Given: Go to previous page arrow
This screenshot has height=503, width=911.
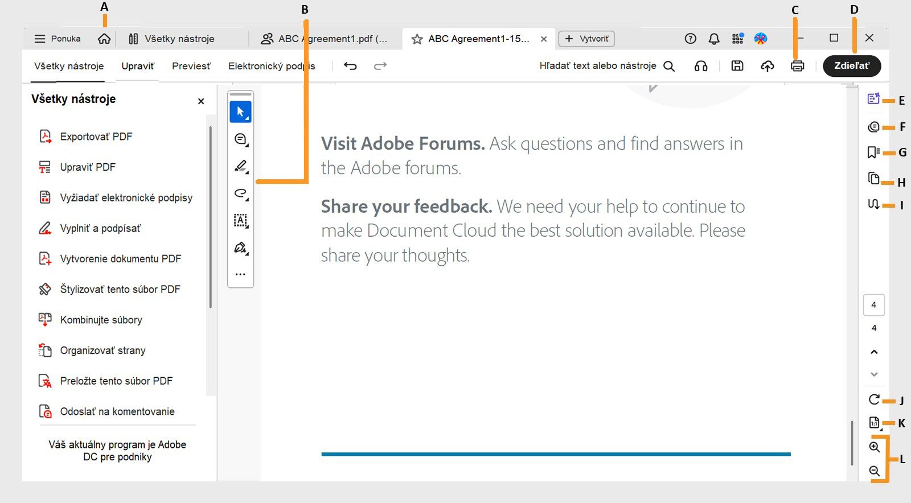Looking at the screenshot, I should tap(874, 352).
